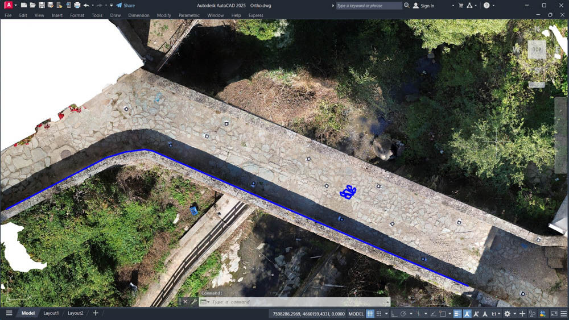Screen dimensions: 569x320
Task: Click the Help question mark icon
Action: pos(486,6)
